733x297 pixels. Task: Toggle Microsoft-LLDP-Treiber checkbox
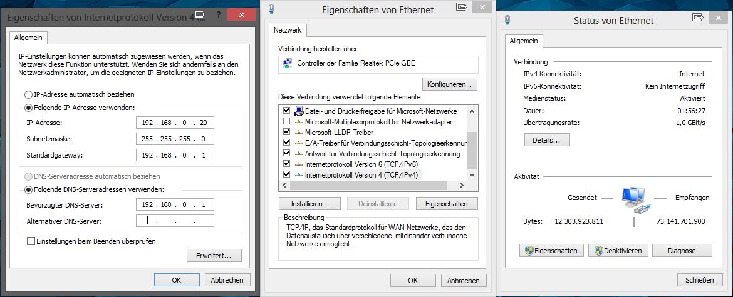coord(286,133)
